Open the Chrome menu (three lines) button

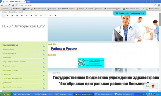tap(159, 5)
